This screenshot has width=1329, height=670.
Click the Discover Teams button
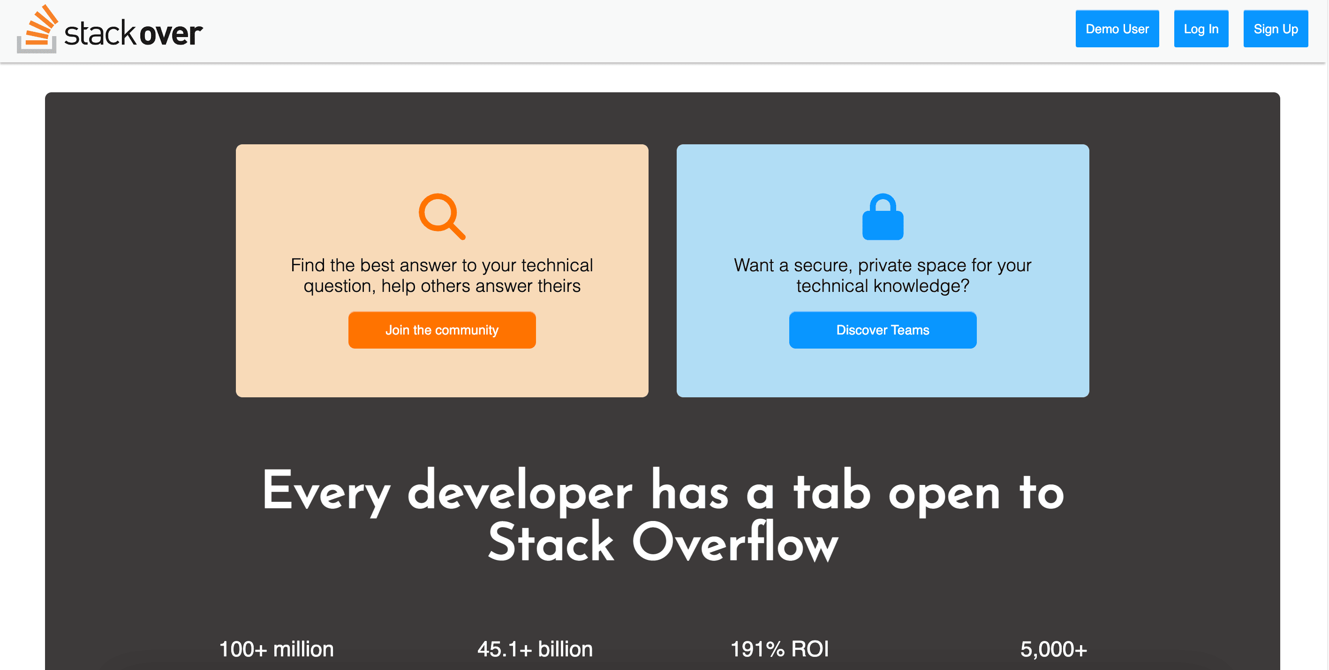point(883,330)
